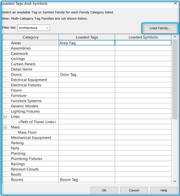Open the Load Family dialog

(x=160, y=28)
